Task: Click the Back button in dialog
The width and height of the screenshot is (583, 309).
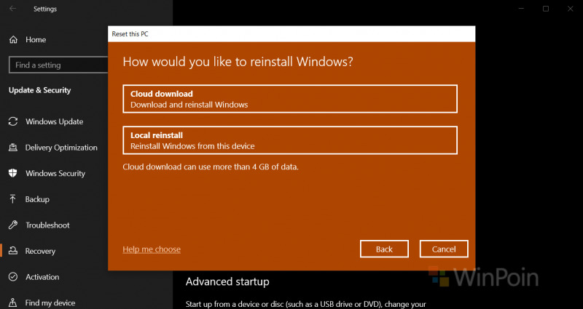Action: [384, 249]
